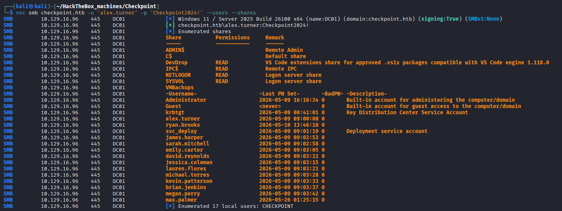The image size is (562, 211).
Task: Click the NETLOGON share name
Action: [178, 75]
